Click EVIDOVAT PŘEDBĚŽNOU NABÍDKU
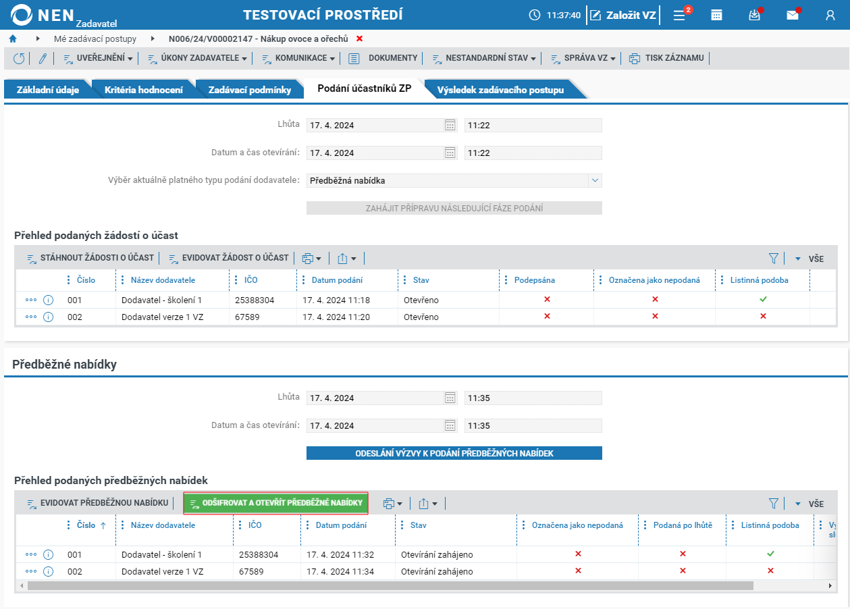 coord(97,503)
